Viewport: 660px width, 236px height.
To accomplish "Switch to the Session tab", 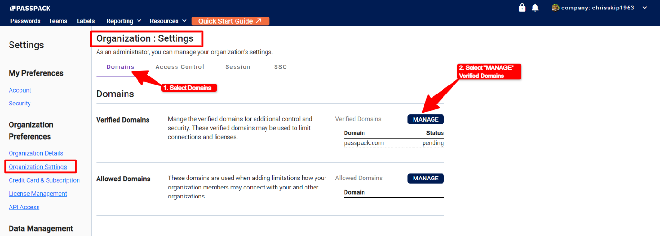I will click(x=238, y=67).
